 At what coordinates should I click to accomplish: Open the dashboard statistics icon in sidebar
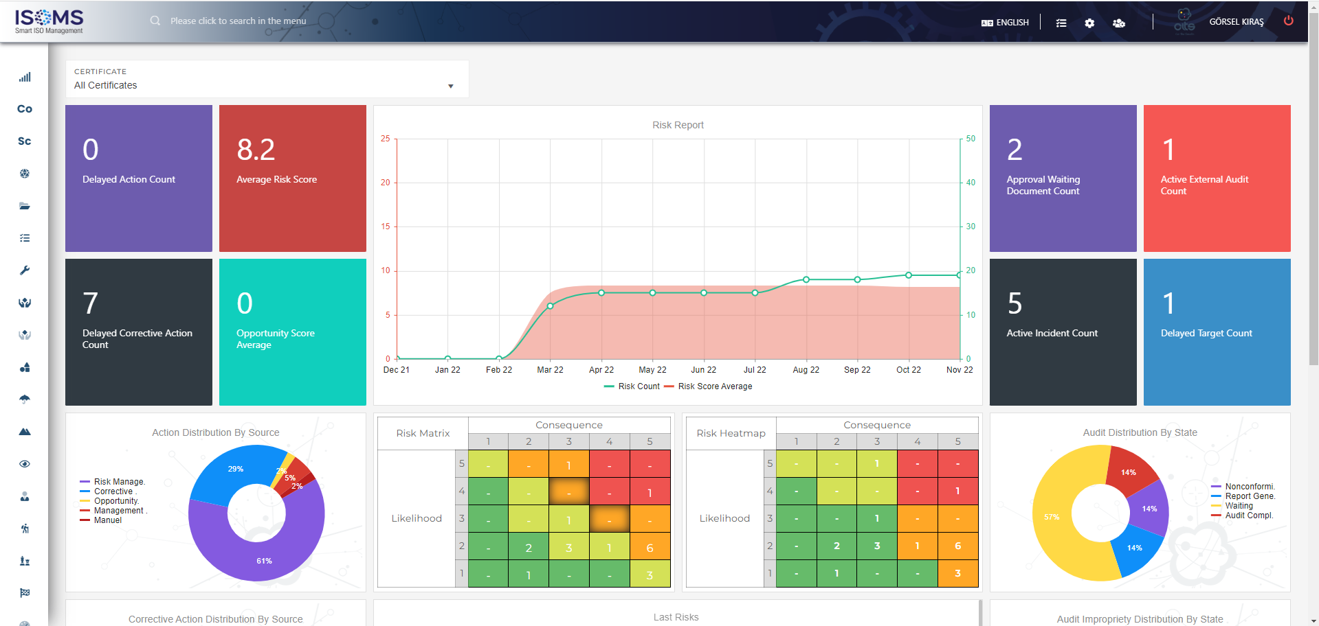coord(25,77)
